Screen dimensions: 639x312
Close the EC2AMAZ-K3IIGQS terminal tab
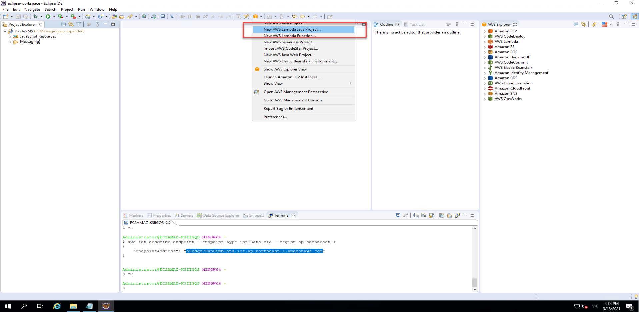[168, 223]
